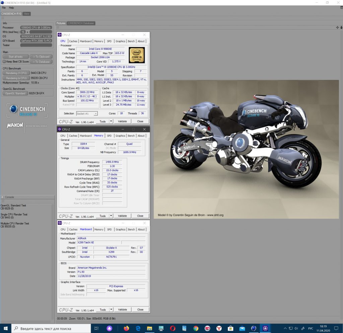Image resolution: width=343 pixels, height=333 pixels.
Task: Click Validate in the Memory CPU-Z window
Action: point(122,216)
